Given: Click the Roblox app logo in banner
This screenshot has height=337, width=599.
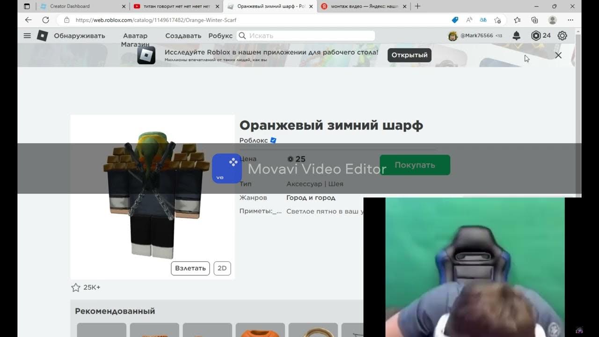Looking at the screenshot, I should tap(146, 55).
